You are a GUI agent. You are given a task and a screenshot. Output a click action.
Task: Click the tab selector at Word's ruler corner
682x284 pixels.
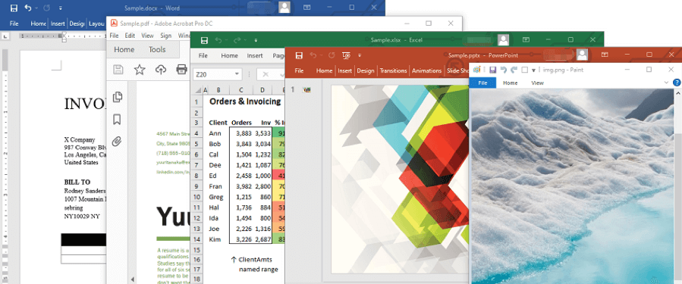tap(5, 37)
